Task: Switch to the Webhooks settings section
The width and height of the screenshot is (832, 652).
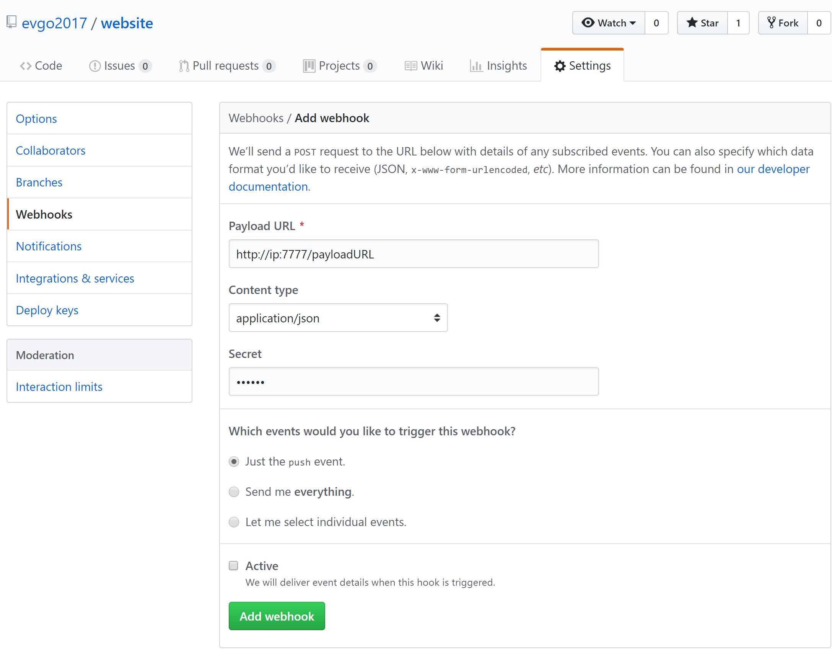Action: coord(44,214)
